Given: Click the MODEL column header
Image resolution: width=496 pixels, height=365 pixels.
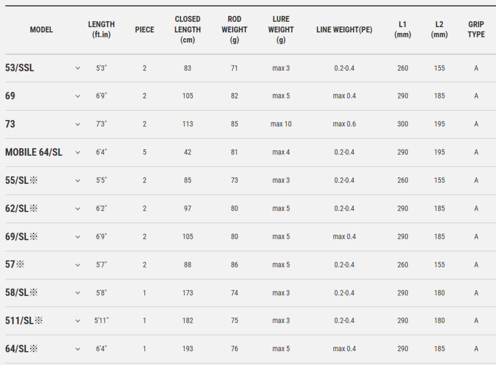Looking at the screenshot, I should pos(41,30).
